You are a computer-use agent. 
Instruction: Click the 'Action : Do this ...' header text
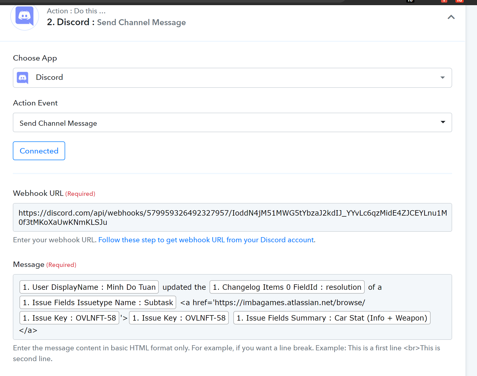[x=76, y=11]
